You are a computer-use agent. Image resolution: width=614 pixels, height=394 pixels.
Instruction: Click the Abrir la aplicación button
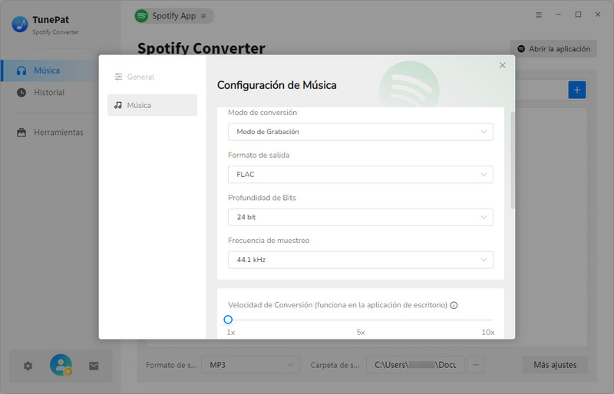[553, 49]
